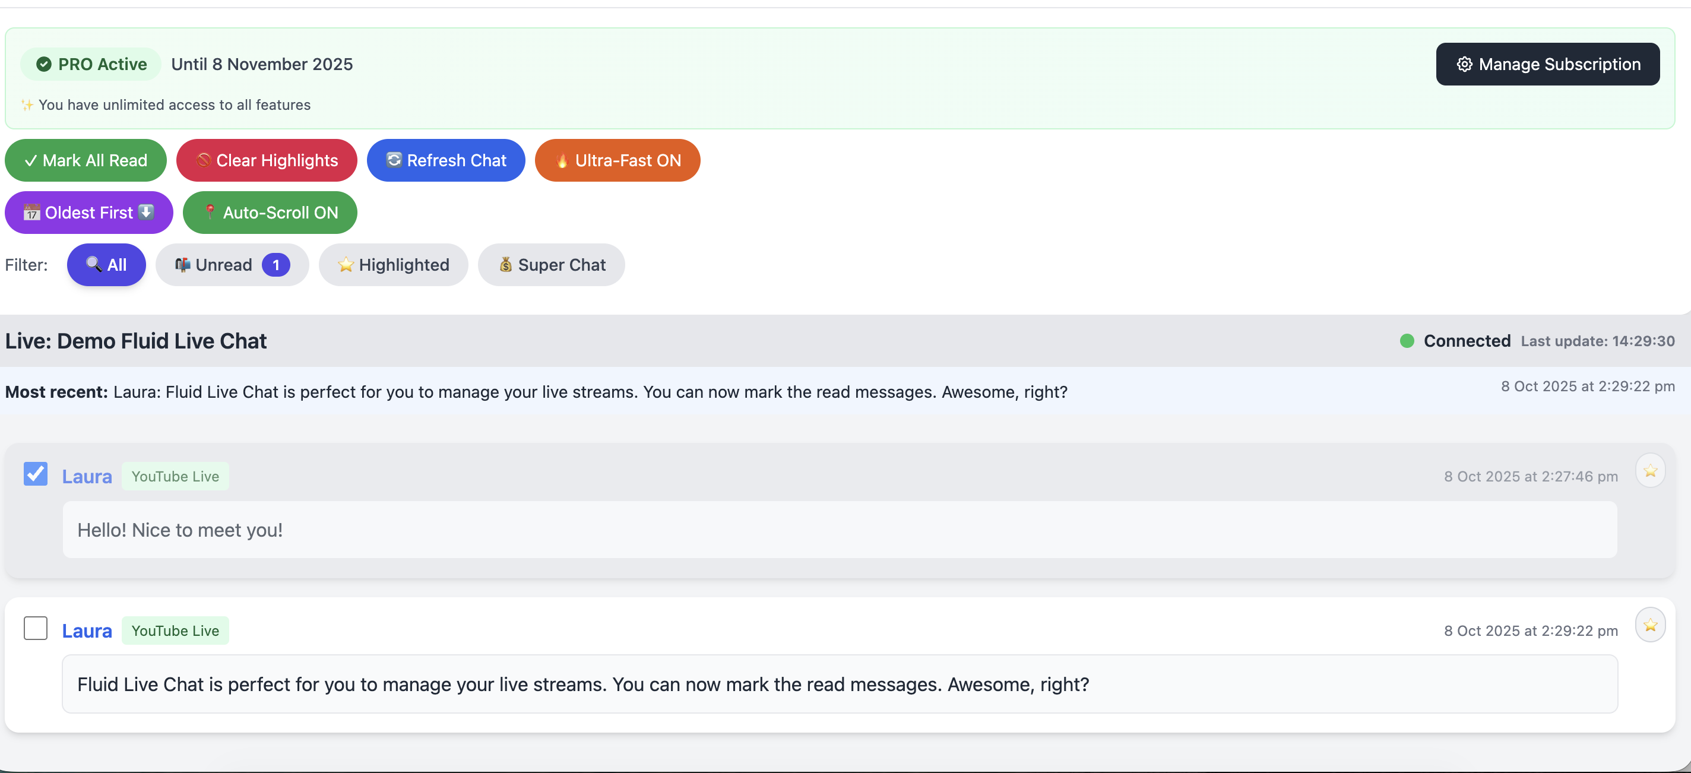Click the prohibited icon on Clear Highlights
Image resolution: width=1691 pixels, height=773 pixels.
pos(203,160)
